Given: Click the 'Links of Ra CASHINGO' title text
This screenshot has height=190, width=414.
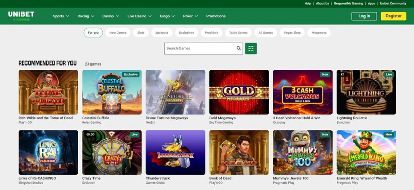Looking at the screenshot, I should (37, 178).
